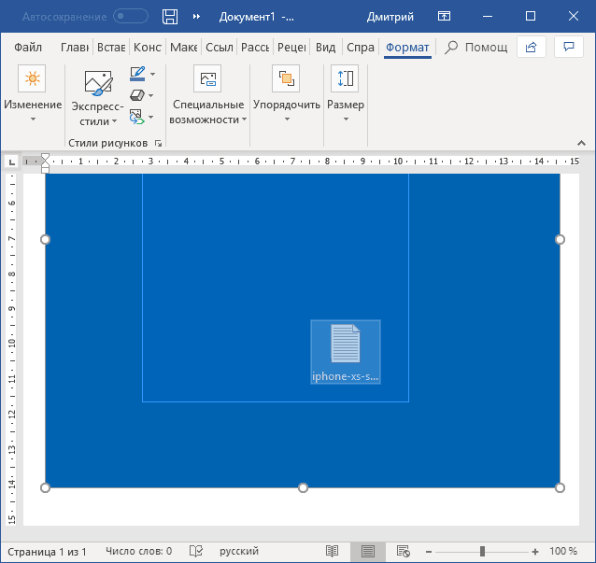This screenshot has height=563, width=596.
Task: Select the Формат ribbon tab
Action: (x=407, y=48)
